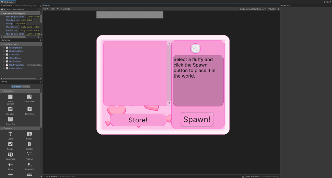332x178 pixels.
Task: Pick the List View icon in Library
Action: click(x=10, y=109)
